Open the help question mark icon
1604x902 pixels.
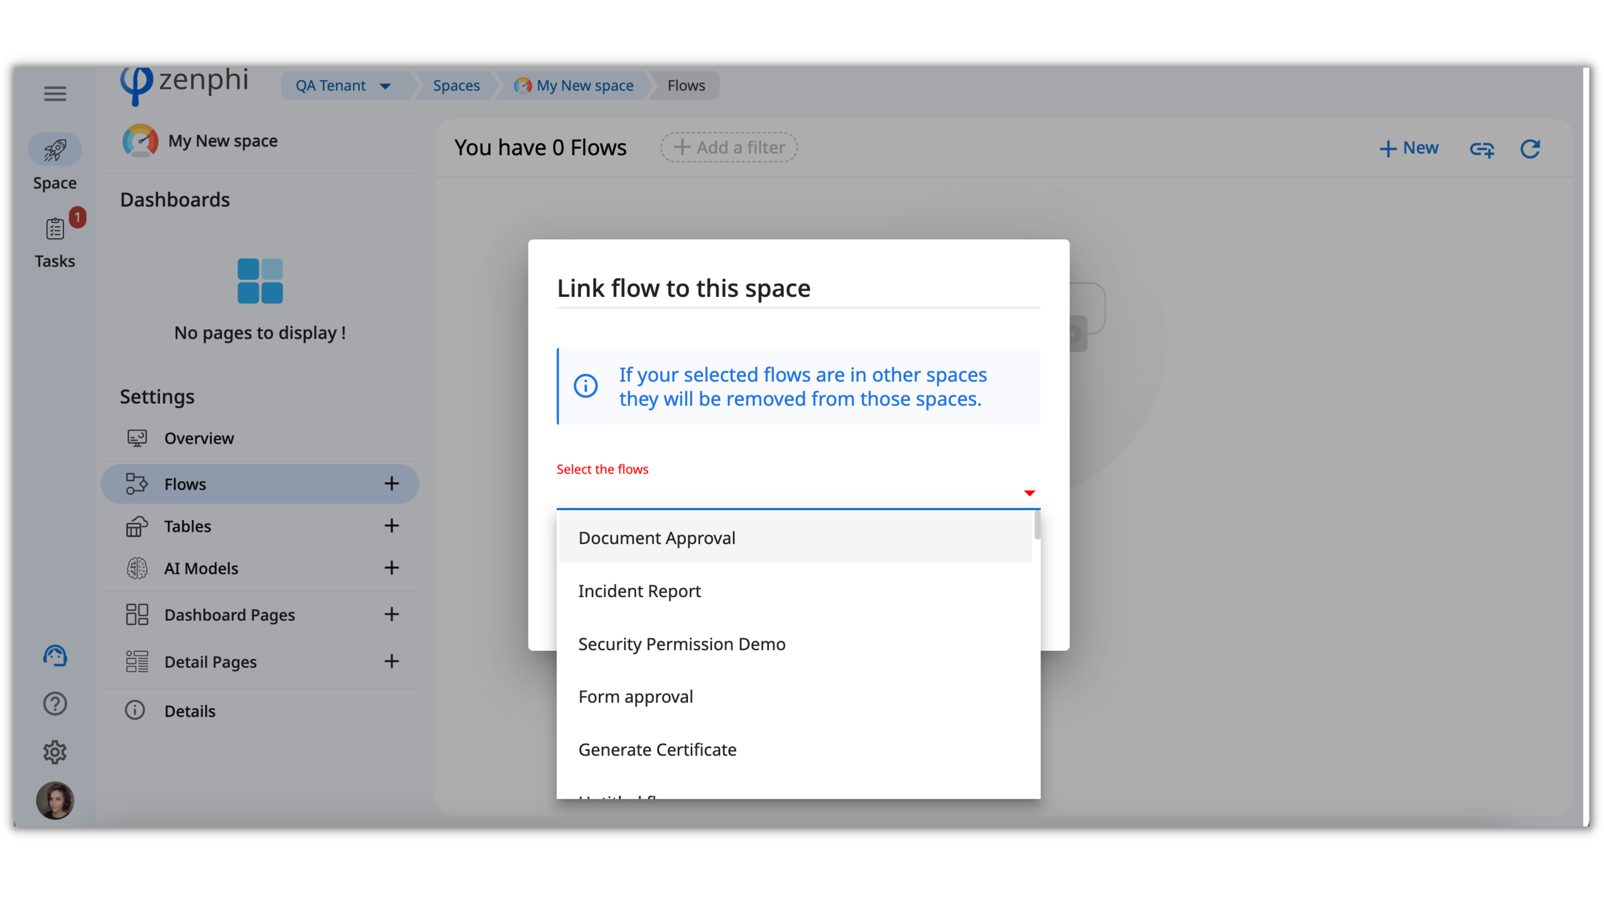55,704
